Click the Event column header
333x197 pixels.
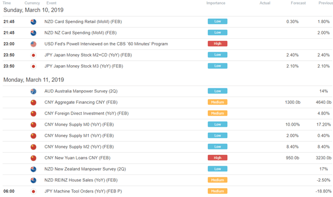click(x=51, y=3)
